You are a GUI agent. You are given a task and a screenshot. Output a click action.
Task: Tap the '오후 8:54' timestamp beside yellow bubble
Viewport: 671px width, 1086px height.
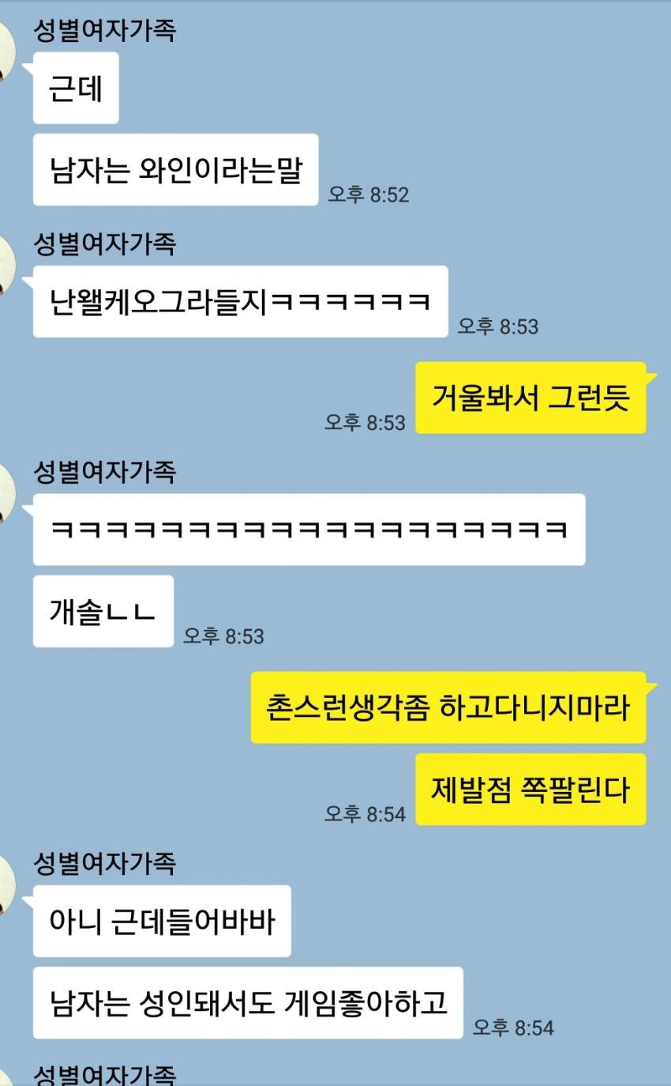(x=365, y=813)
